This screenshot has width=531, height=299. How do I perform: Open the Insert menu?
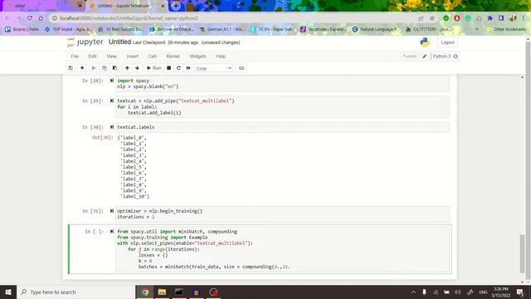[133, 56]
